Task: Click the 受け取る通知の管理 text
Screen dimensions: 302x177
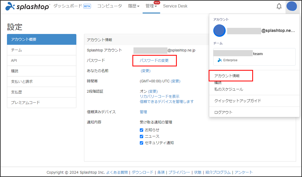Action: click(156, 122)
